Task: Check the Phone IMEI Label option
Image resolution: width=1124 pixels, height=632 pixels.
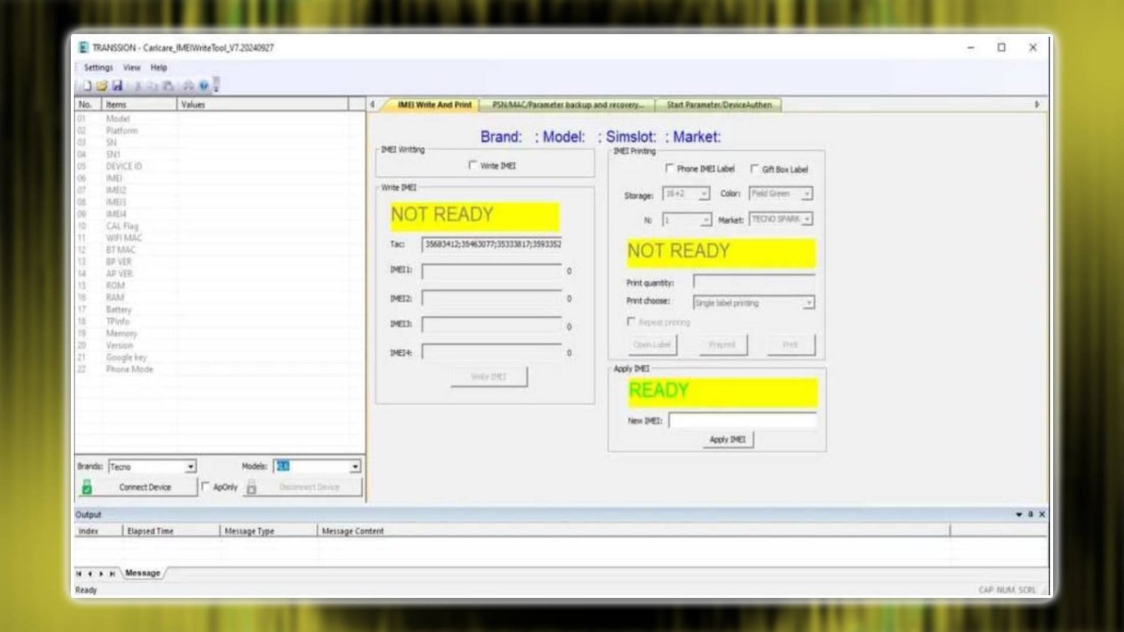Action: click(x=671, y=169)
